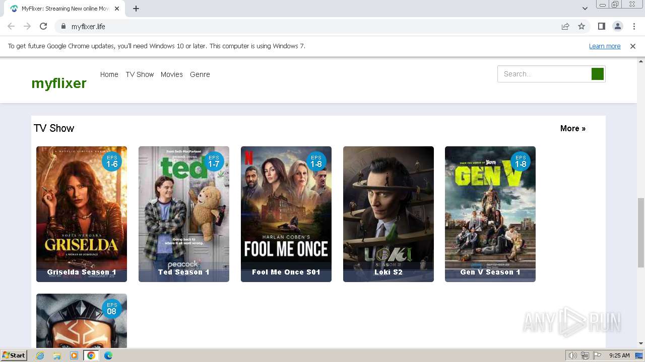
Task: Open Windows Media Player from taskbar
Action: [74, 355]
